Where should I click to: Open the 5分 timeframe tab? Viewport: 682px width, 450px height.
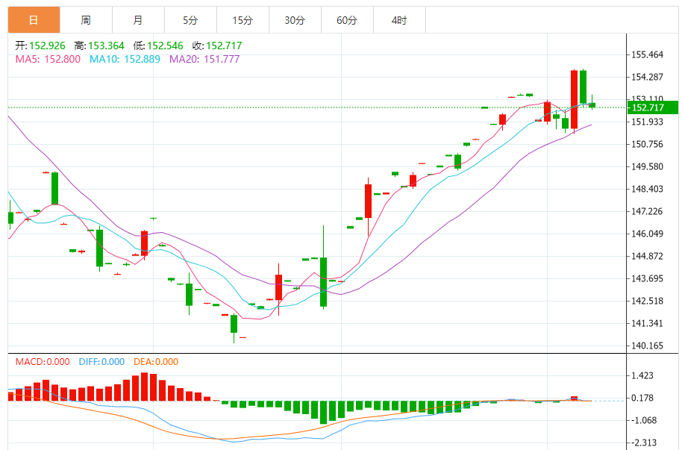point(190,20)
